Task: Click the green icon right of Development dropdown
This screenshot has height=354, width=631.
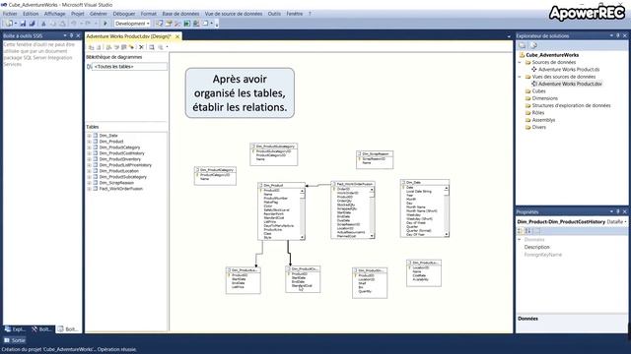Action: (187, 24)
